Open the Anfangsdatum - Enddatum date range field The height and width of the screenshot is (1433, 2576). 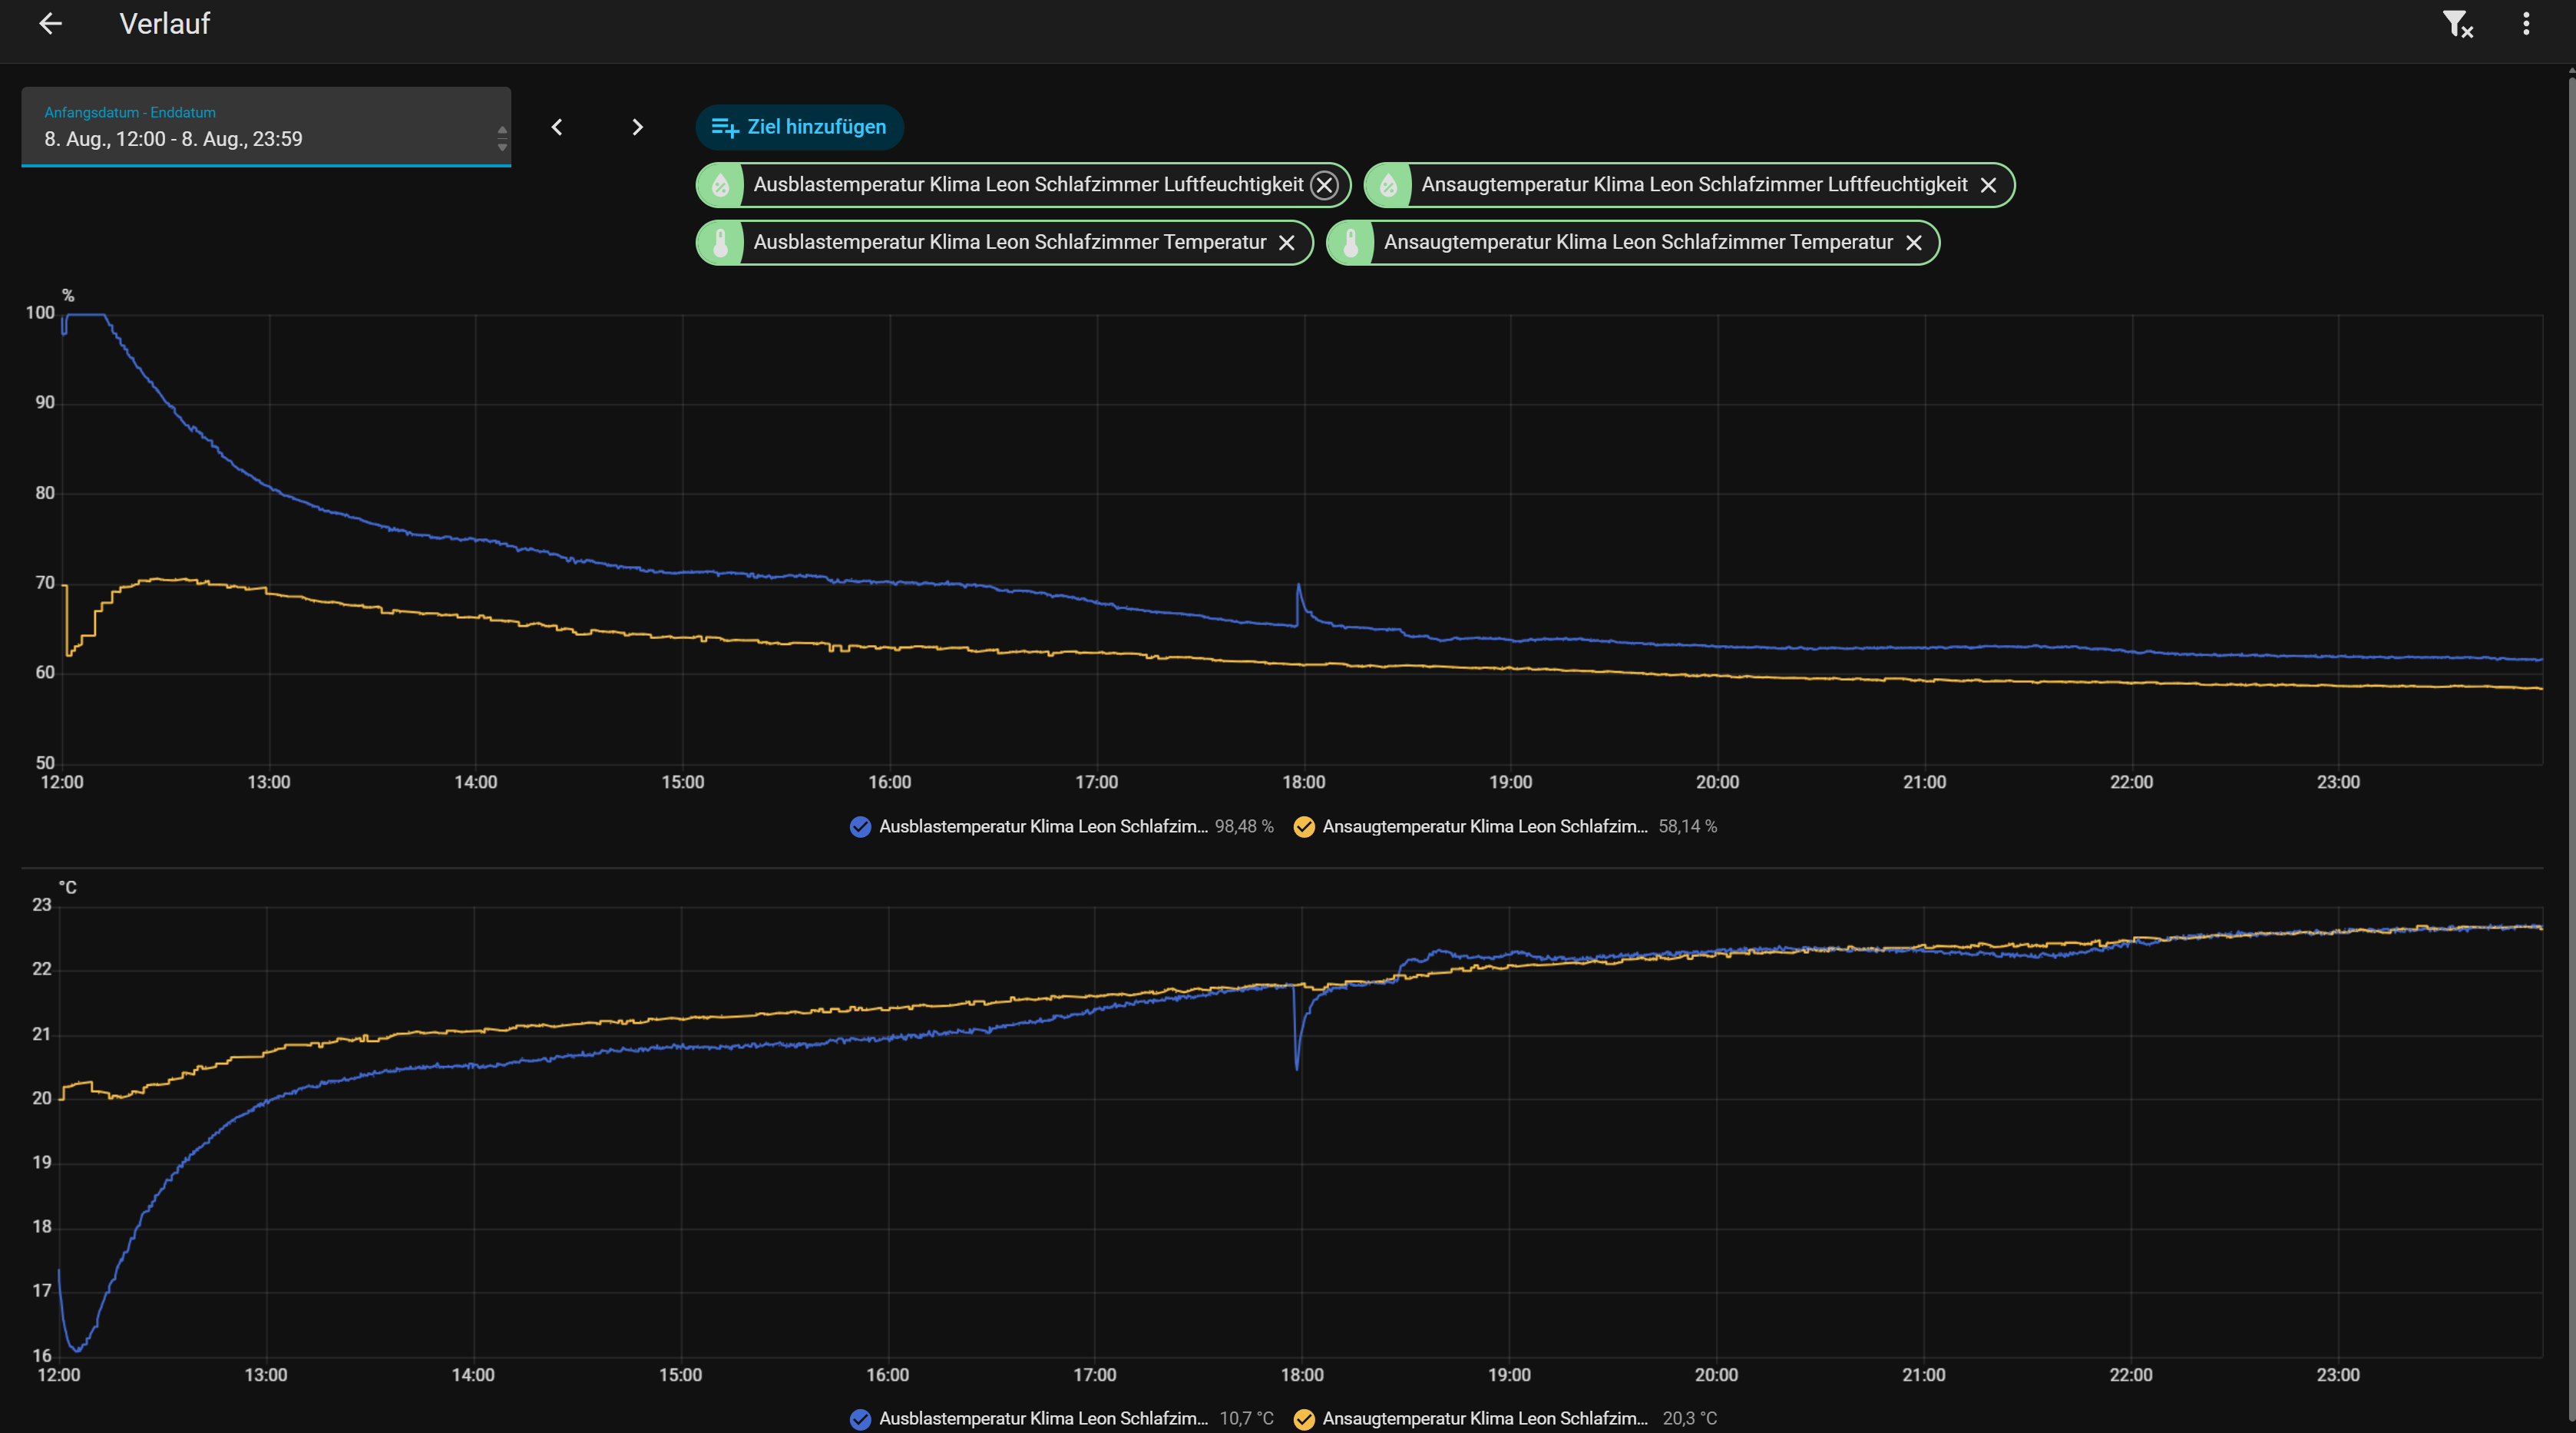[x=266, y=127]
